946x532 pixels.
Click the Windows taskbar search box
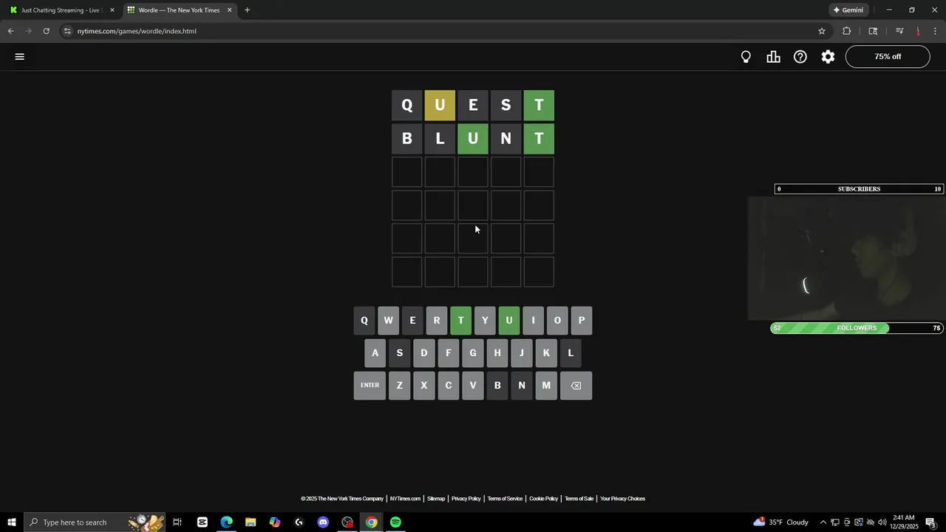[x=94, y=522]
